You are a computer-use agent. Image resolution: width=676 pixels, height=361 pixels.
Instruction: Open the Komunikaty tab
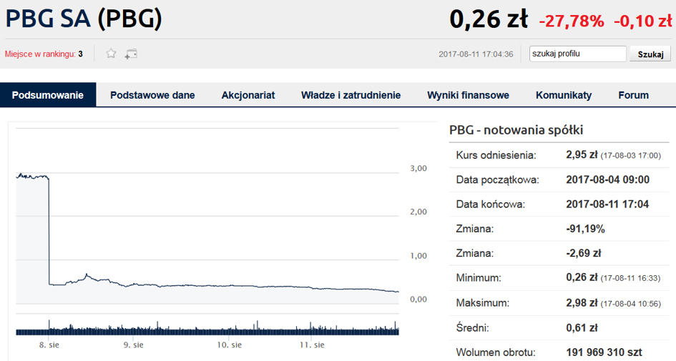point(564,95)
